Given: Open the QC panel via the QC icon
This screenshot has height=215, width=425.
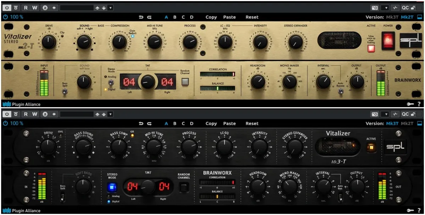Looking at the screenshot, I should click(x=405, y=7).
